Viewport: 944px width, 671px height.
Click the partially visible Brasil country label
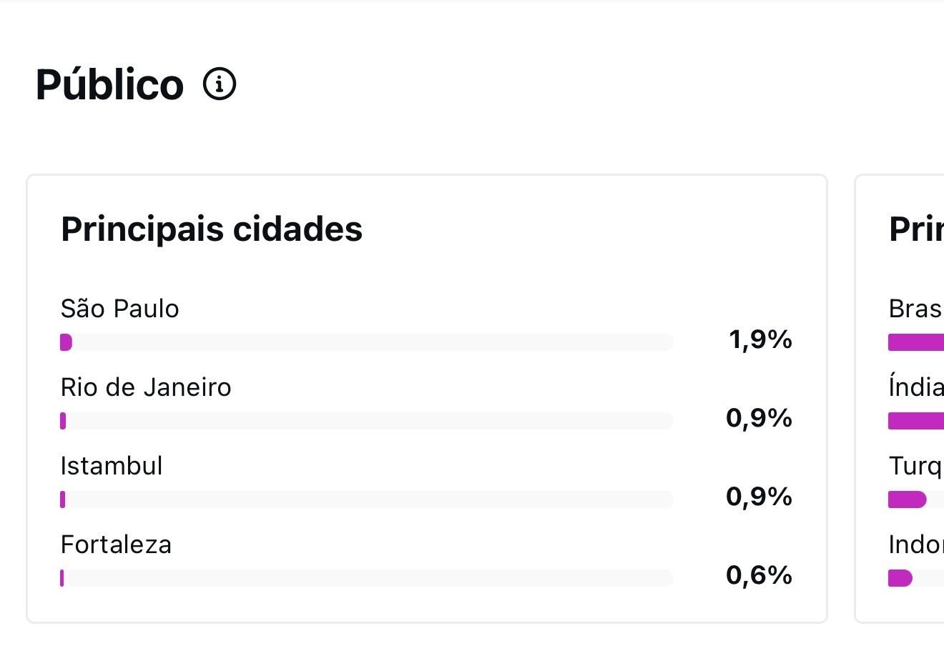pos(915,309)
